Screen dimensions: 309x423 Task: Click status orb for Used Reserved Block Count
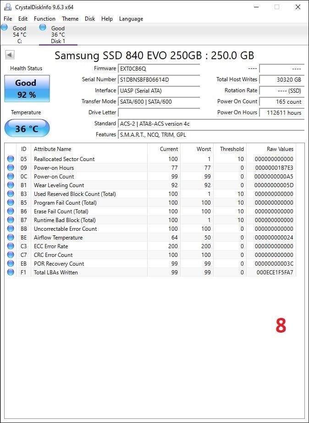point(11,194)
